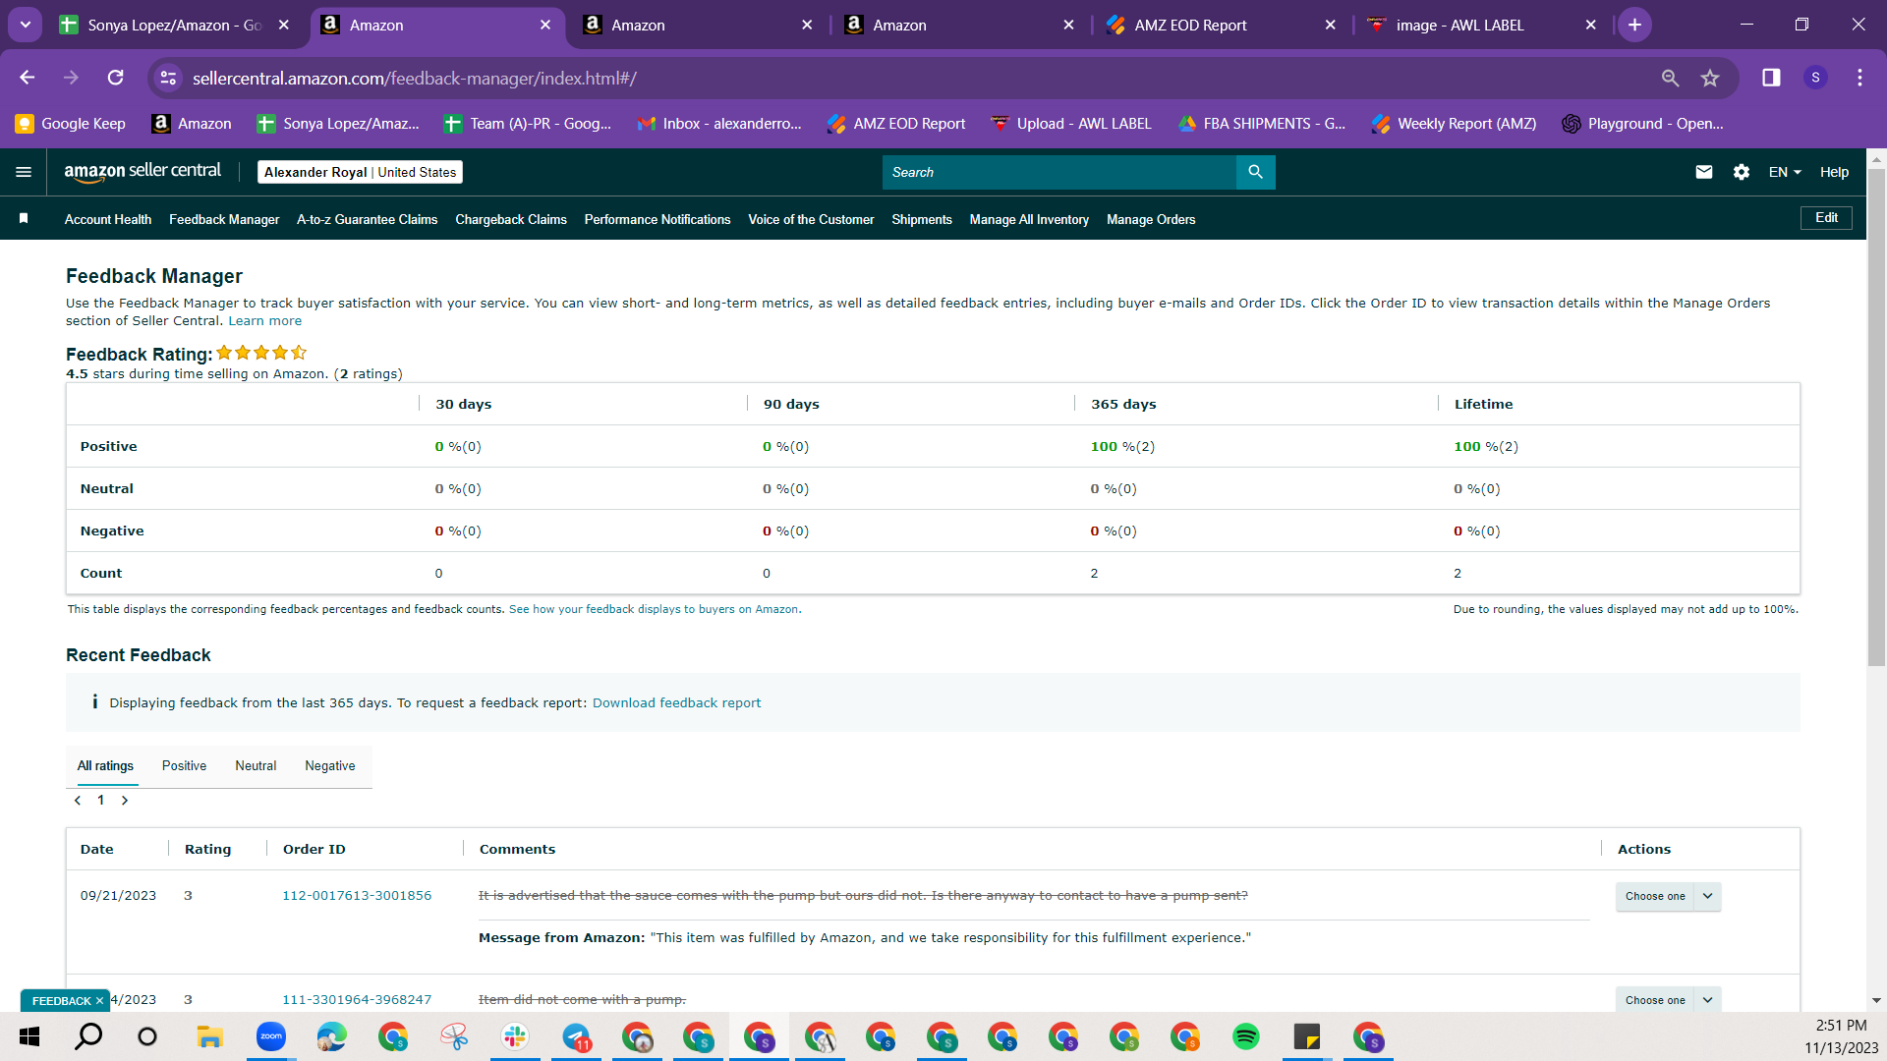Switch to the Negative feedback tab
Viewport: 1887px width, 1061px height.
[330, 765]
